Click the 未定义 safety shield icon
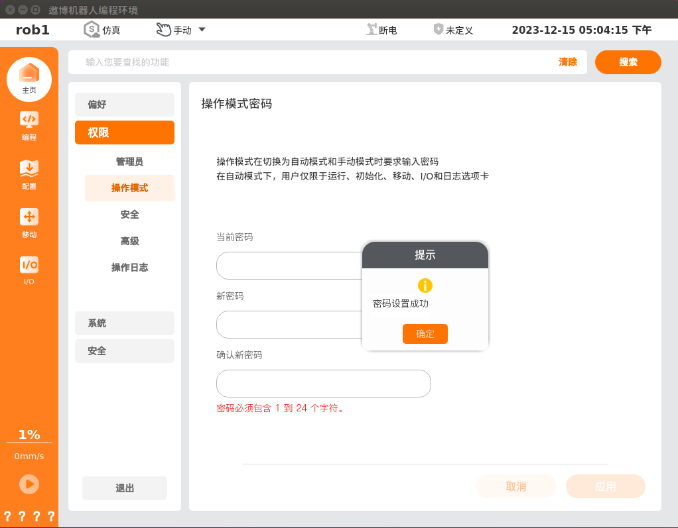 point(438,29)
